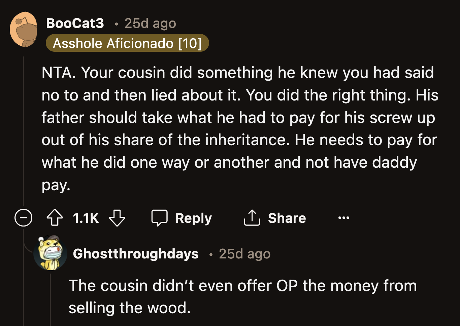Screen dimensions: 460x326
Task: Click the upward arrow inside Share
Action: pos(251,218)
